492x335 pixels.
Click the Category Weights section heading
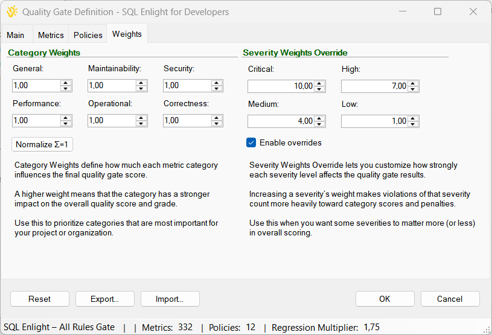44,53
